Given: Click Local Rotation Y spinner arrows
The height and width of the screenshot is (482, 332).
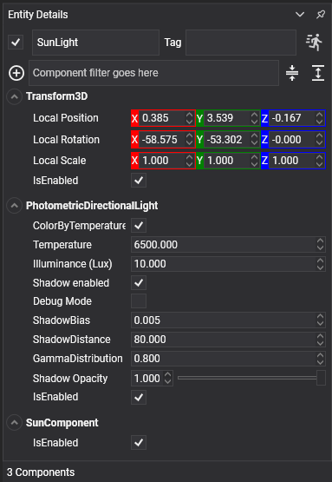Looking at the screenshot, I should pos(254,140).
